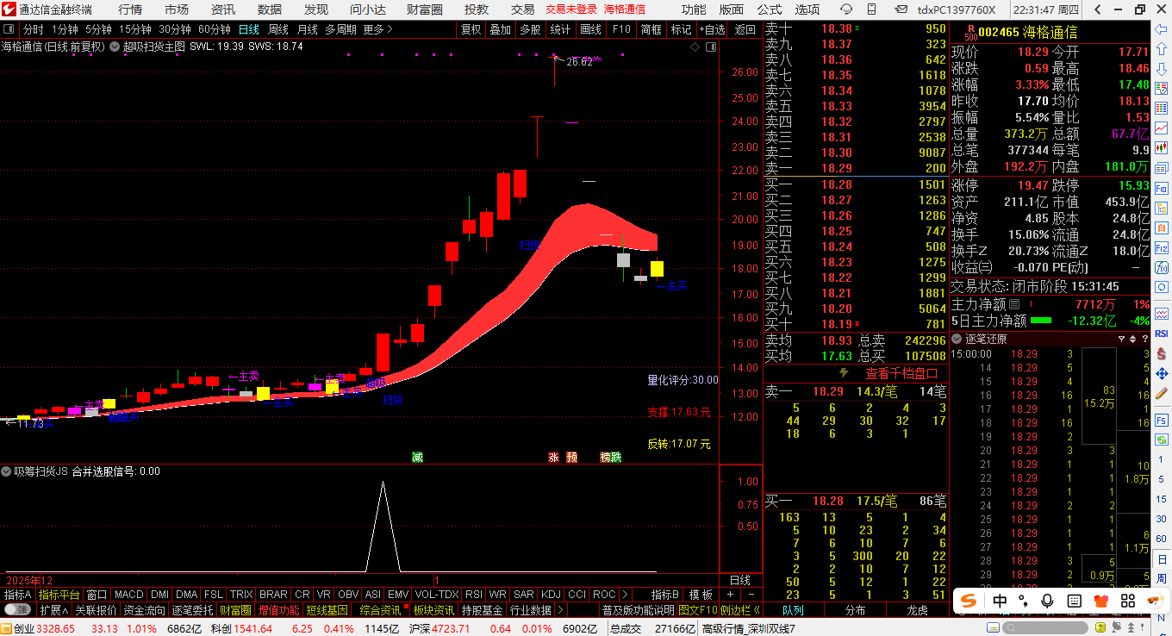Click the +自选 button

point(712,28)
